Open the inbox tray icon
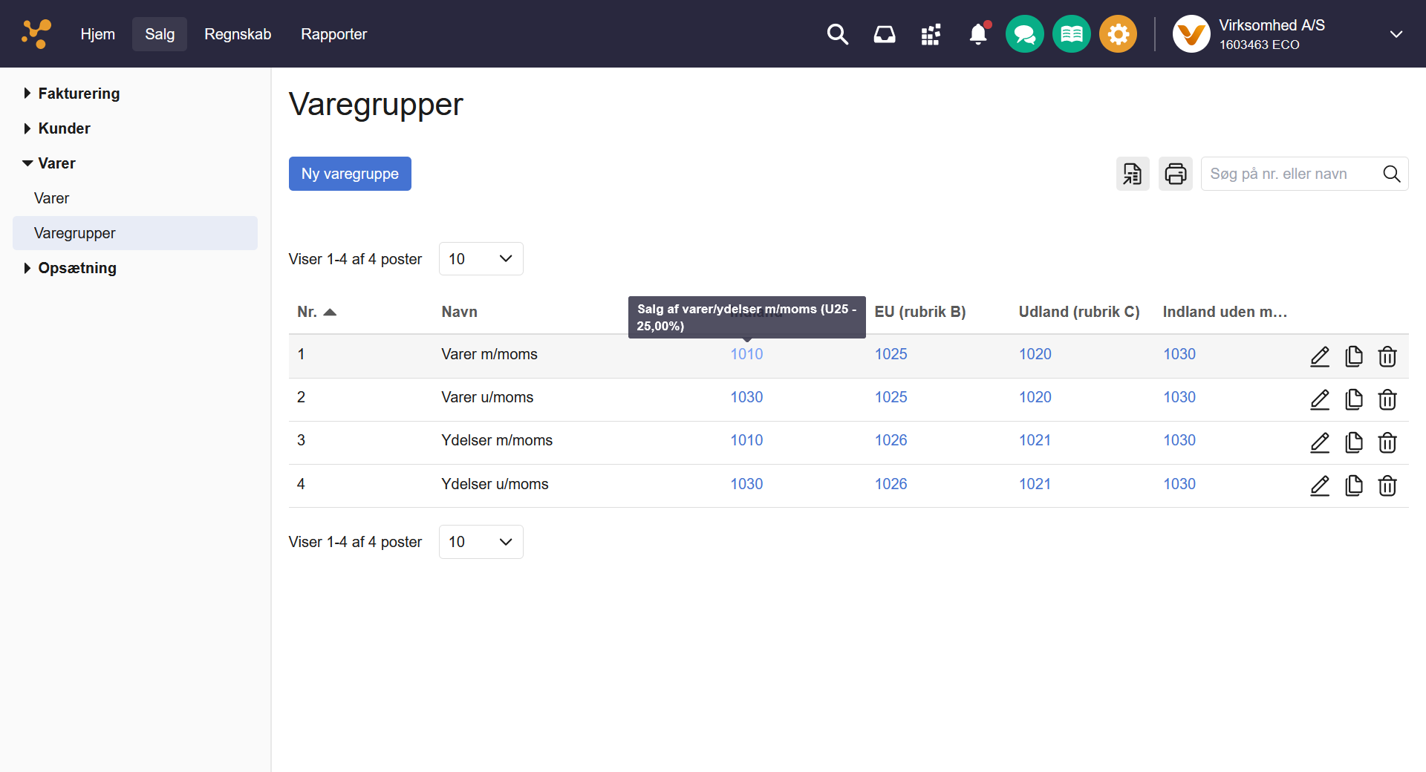 pos(884,34)
